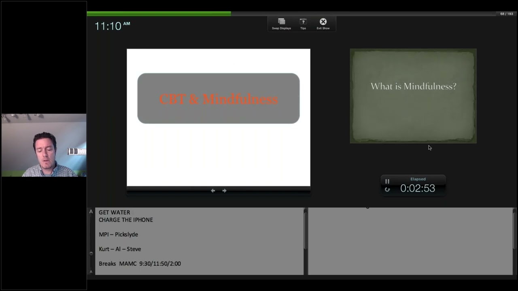This screenshot has width=518, height=291.
Task: Go to previous slide with left arrow
Action: [x=213, y=190]
